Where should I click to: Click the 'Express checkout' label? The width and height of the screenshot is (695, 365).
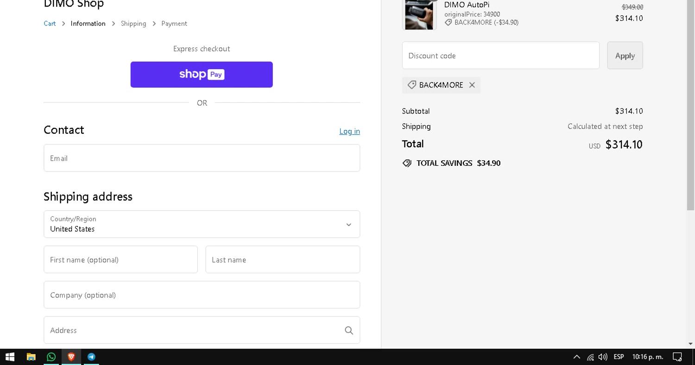point(202,49)
